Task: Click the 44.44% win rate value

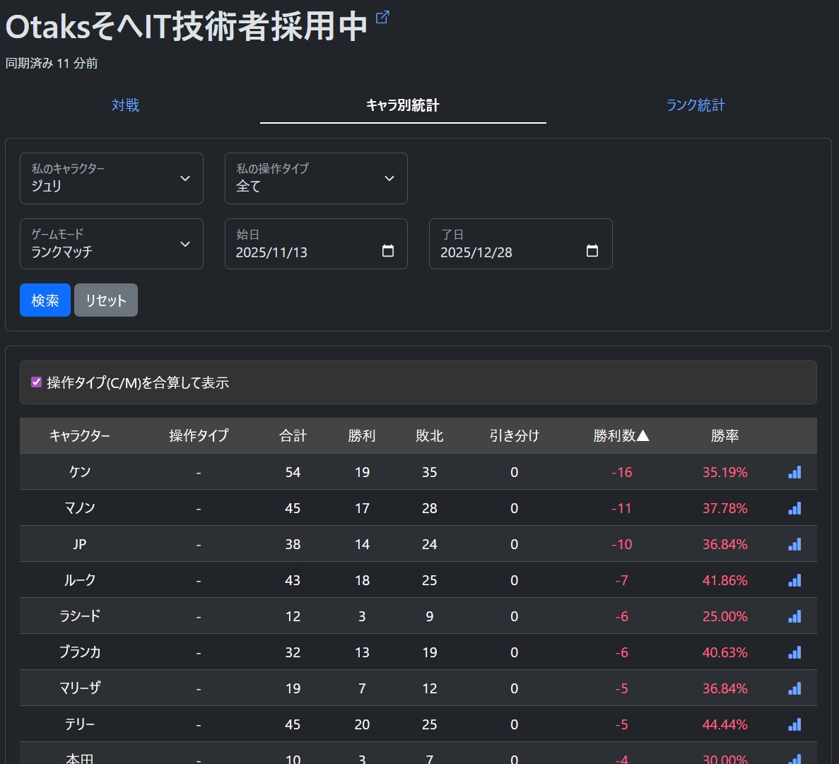Action: [x=725, y=724]
